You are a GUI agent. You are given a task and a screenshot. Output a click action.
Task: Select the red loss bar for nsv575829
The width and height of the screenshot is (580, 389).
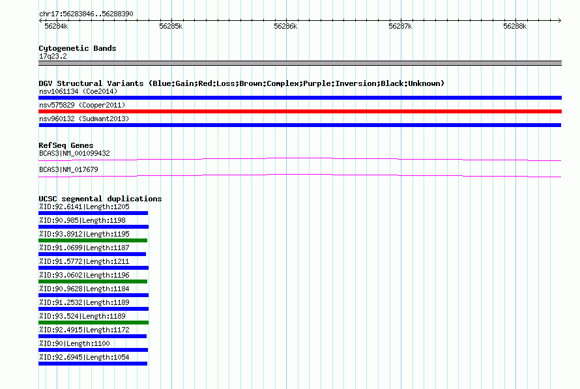click(300, 111)
